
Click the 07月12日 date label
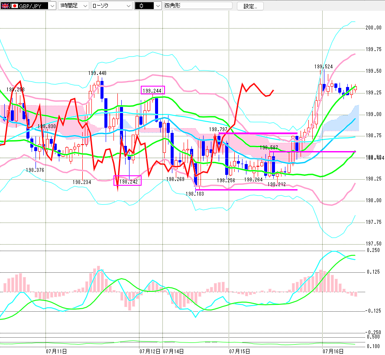pos(150,351)
